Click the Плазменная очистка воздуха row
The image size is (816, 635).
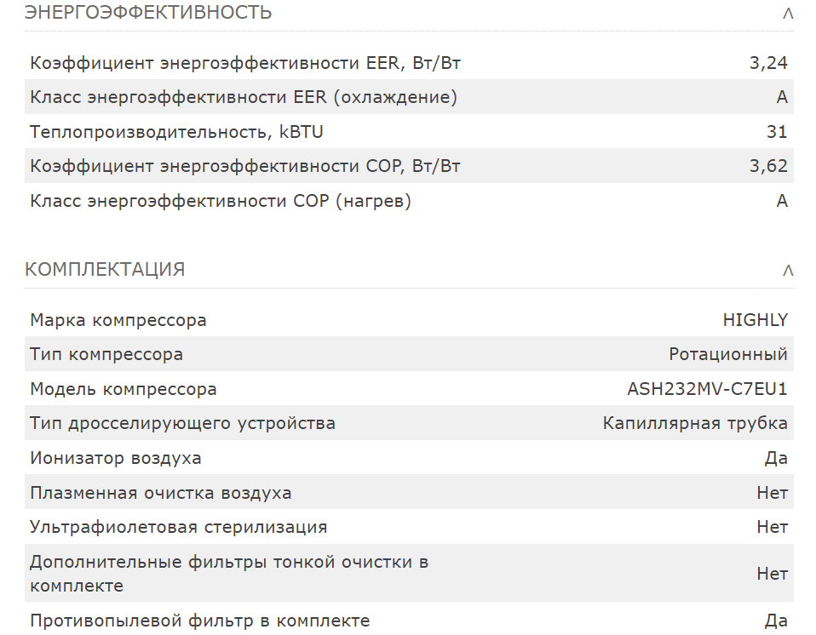409,492
